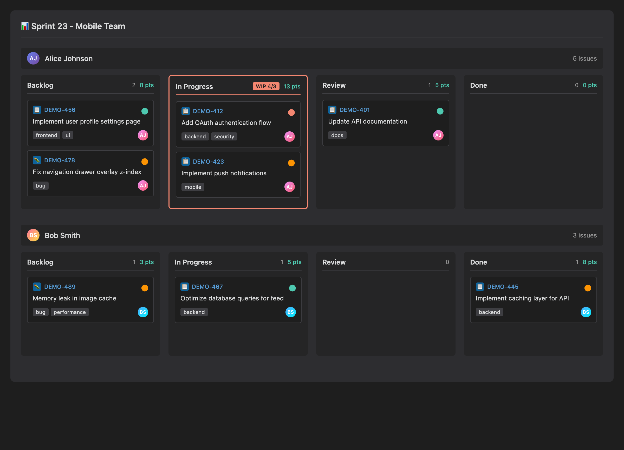
Task: Click the BS assignee avatar on DEMO-445
Action: tap(586, 312)
